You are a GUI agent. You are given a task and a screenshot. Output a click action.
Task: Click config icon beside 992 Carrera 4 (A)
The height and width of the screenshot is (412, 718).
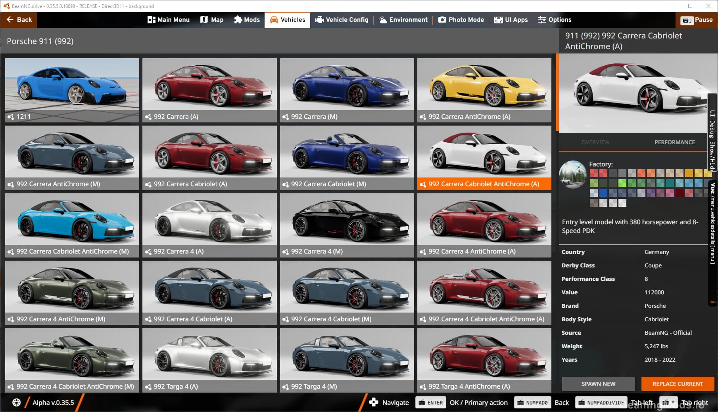pyautogui.click(x=148, y=252)
